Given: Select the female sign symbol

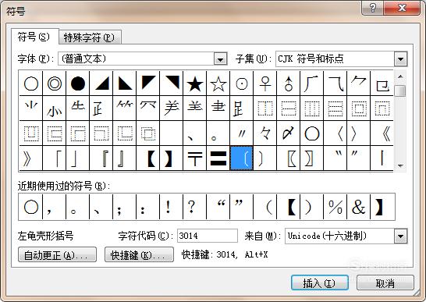Looking at the screenshot, I should click(x=265, y=83).
